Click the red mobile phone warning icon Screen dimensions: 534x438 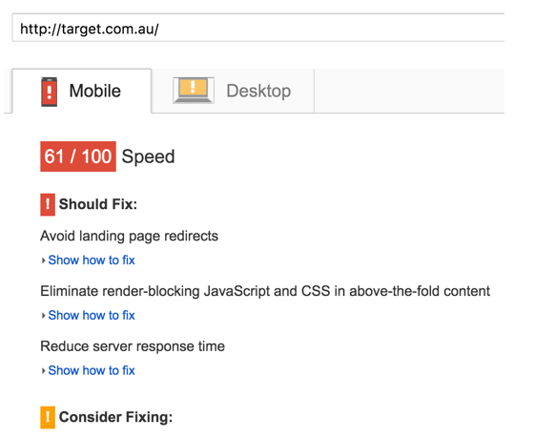click(50, 92)
